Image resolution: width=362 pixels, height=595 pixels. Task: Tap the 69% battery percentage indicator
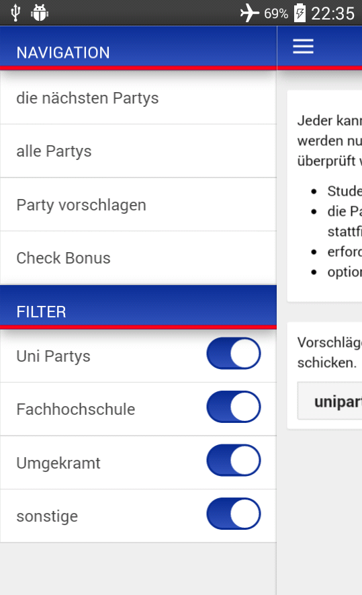pyautogui.click(x=276, y=13)
